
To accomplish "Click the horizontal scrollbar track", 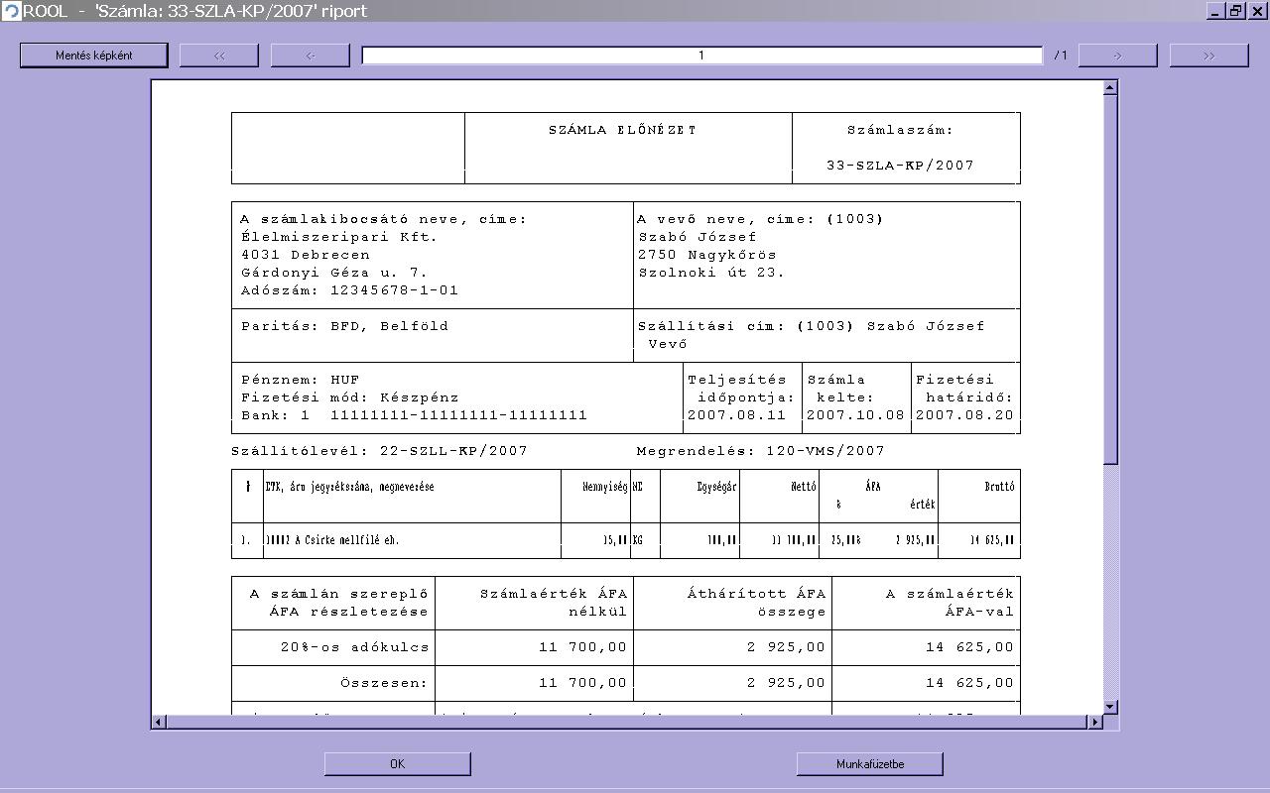I will 625,722.
